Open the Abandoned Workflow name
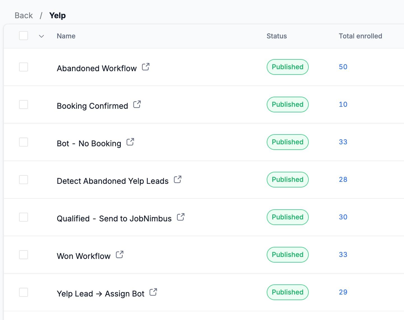The height and width of the screenshot is (320, 404). 97,68
